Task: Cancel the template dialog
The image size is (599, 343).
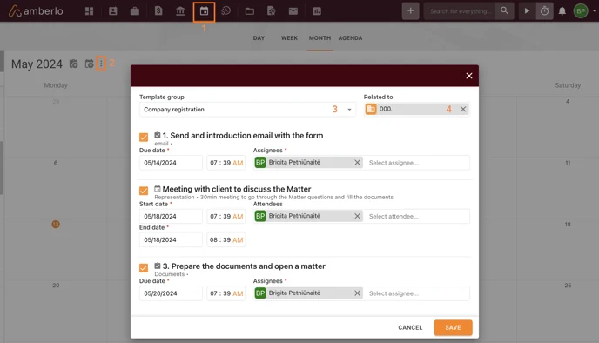Action: [x=410, y=327]
